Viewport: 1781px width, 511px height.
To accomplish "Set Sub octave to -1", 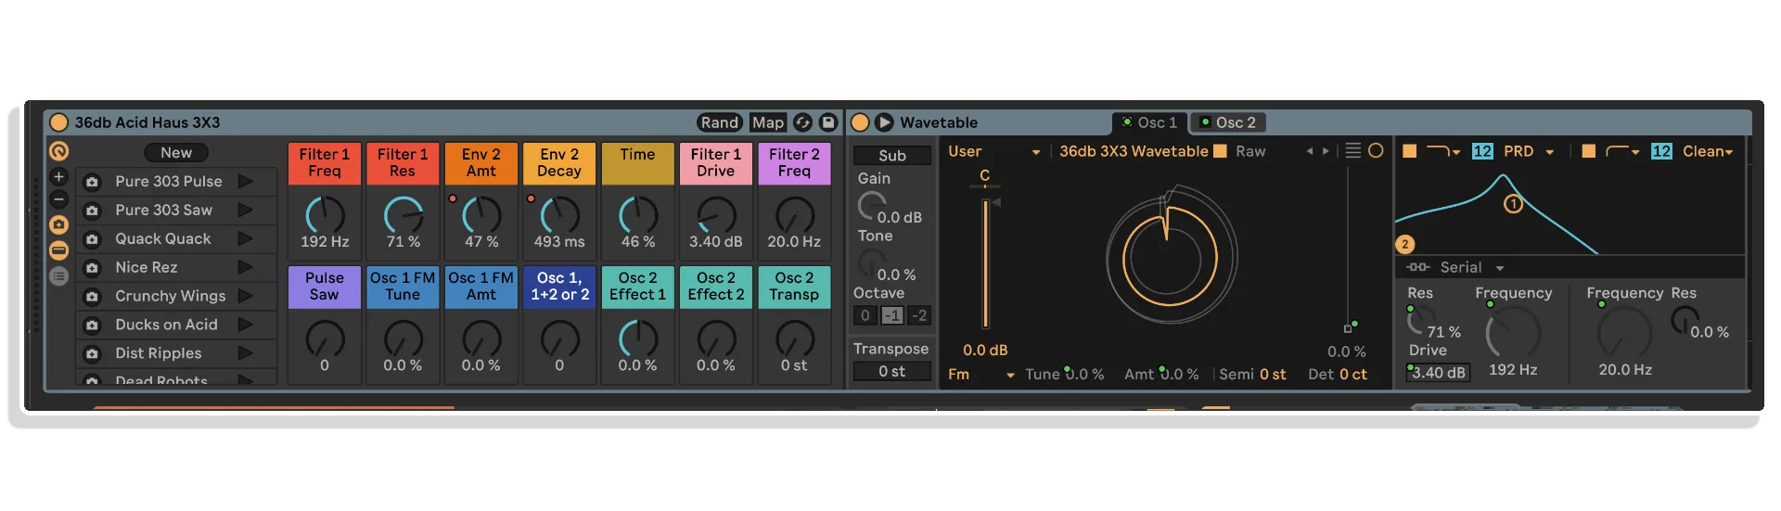I will (x=891, y=315).
